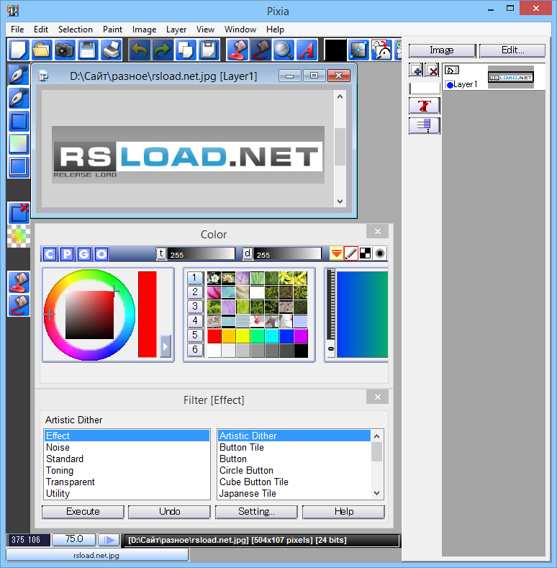Select the rectangle outline tool in left toolbar

pos(19,122)
